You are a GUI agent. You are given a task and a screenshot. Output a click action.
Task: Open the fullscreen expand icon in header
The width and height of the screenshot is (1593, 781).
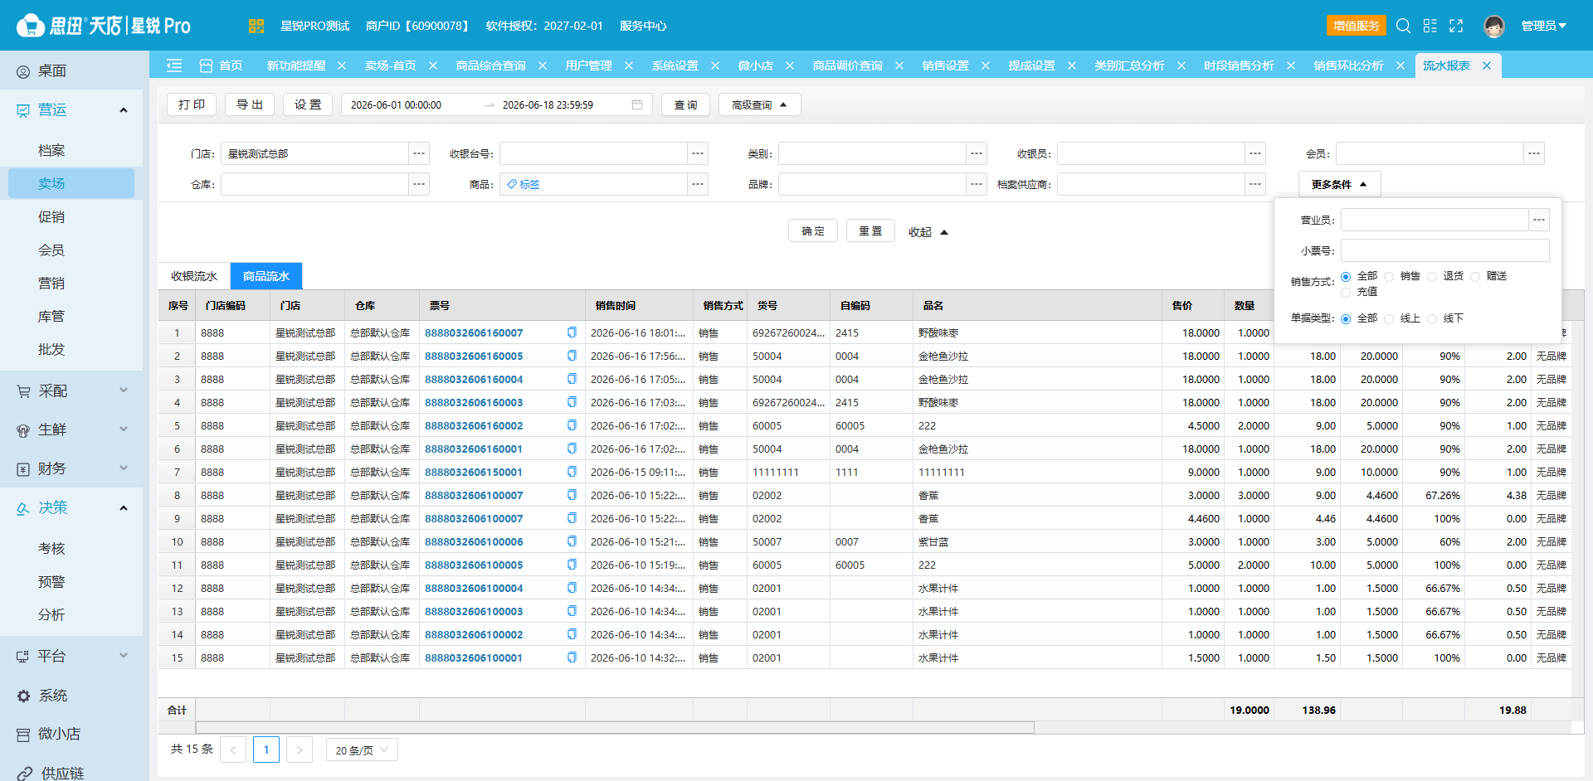[1456, 26]
